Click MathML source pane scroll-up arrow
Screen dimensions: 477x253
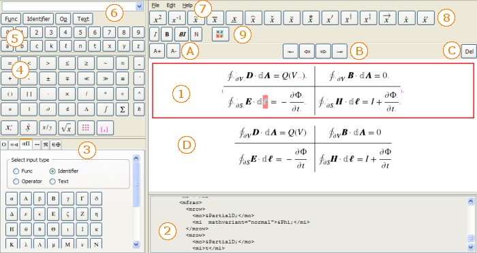tap(470, 201)
